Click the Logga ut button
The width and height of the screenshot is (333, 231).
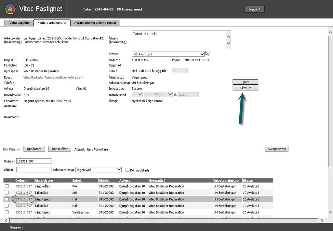[254, 9]
